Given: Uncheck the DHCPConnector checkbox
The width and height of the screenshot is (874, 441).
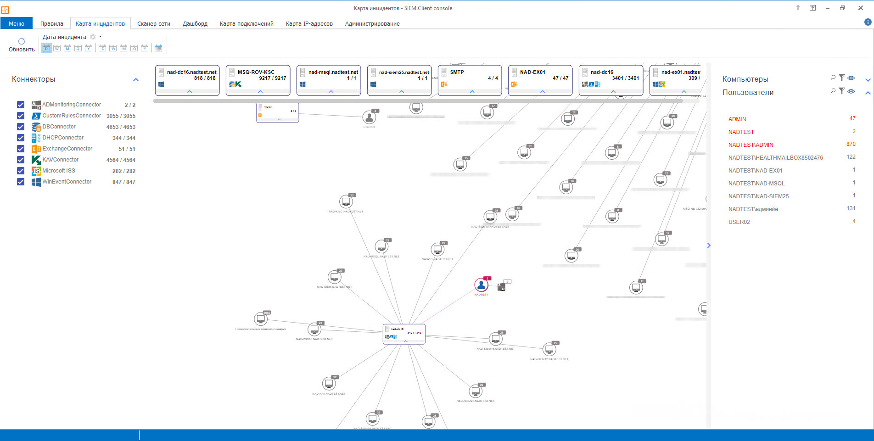Looking at the screenshot, I should tap(21, 138).
